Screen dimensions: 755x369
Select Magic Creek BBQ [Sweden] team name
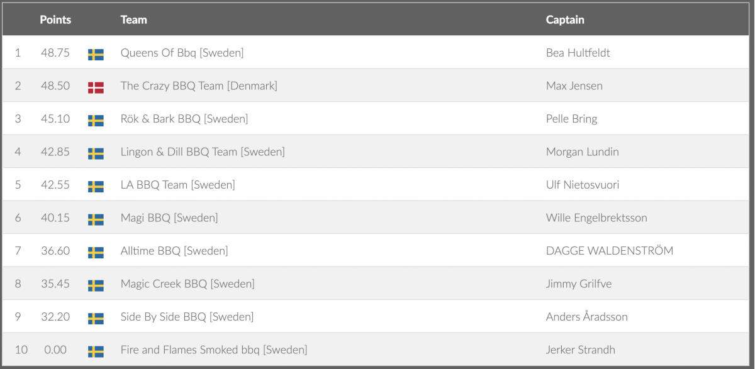[x=187, y=284]
